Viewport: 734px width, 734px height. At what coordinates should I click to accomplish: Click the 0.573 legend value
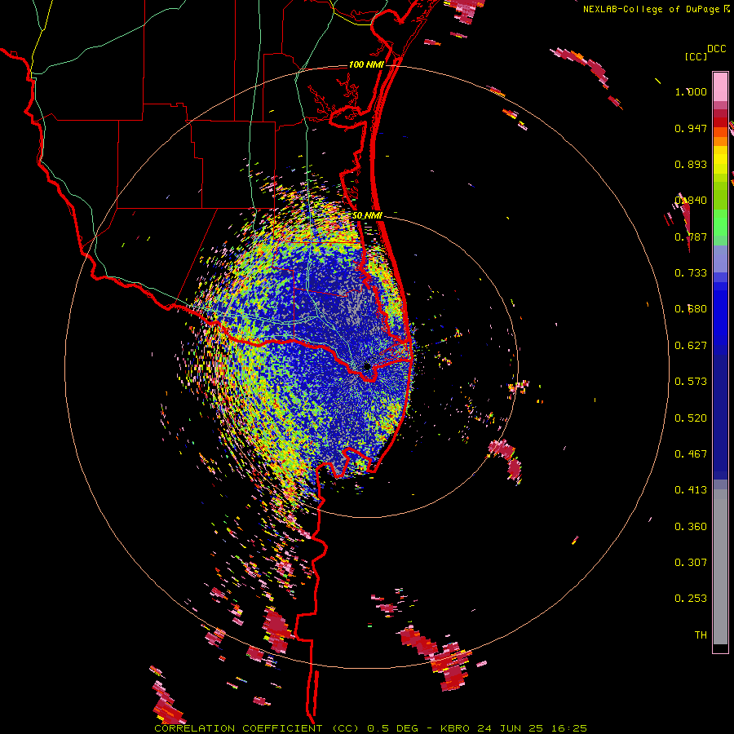691,381
